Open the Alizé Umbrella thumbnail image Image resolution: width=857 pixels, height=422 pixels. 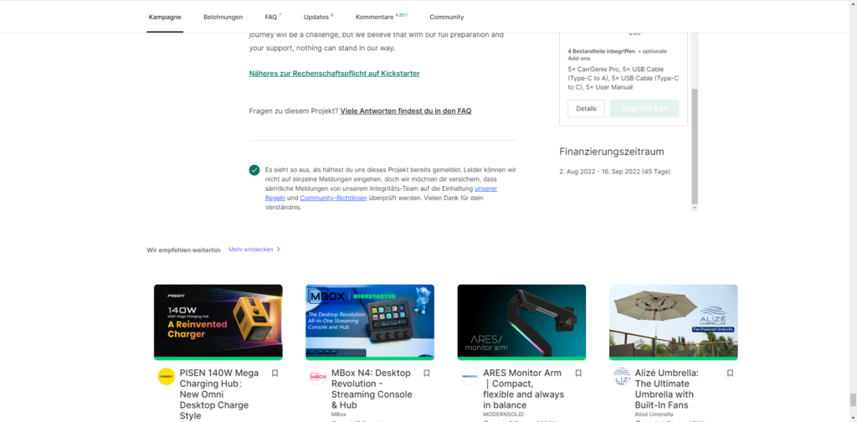pyautogui.click(x=674, y=322)
